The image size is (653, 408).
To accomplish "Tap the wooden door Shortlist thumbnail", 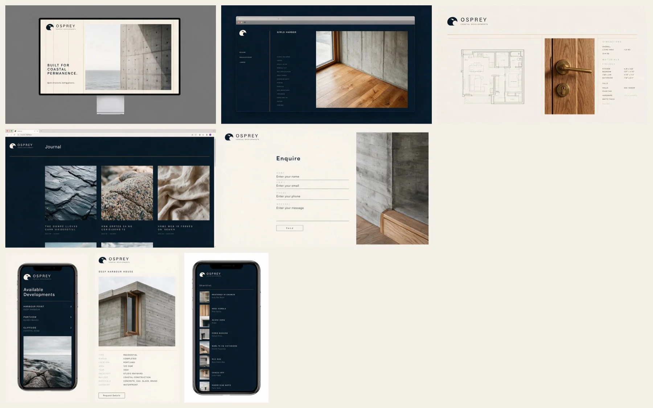I will point(205,310).
